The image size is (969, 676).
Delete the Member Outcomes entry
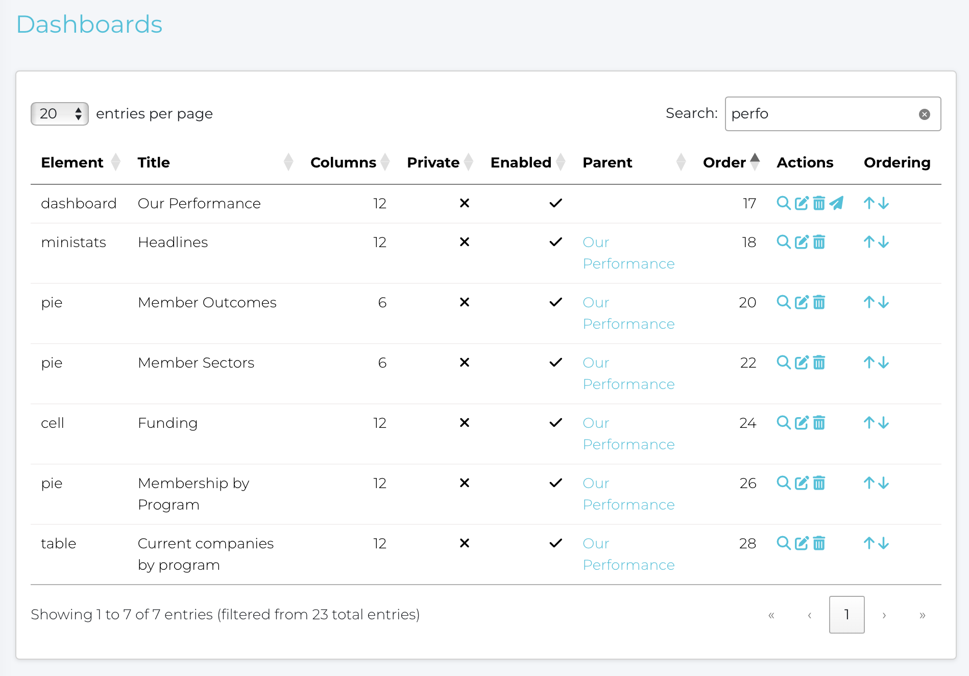pyautogui.click(x=819, y=302)
